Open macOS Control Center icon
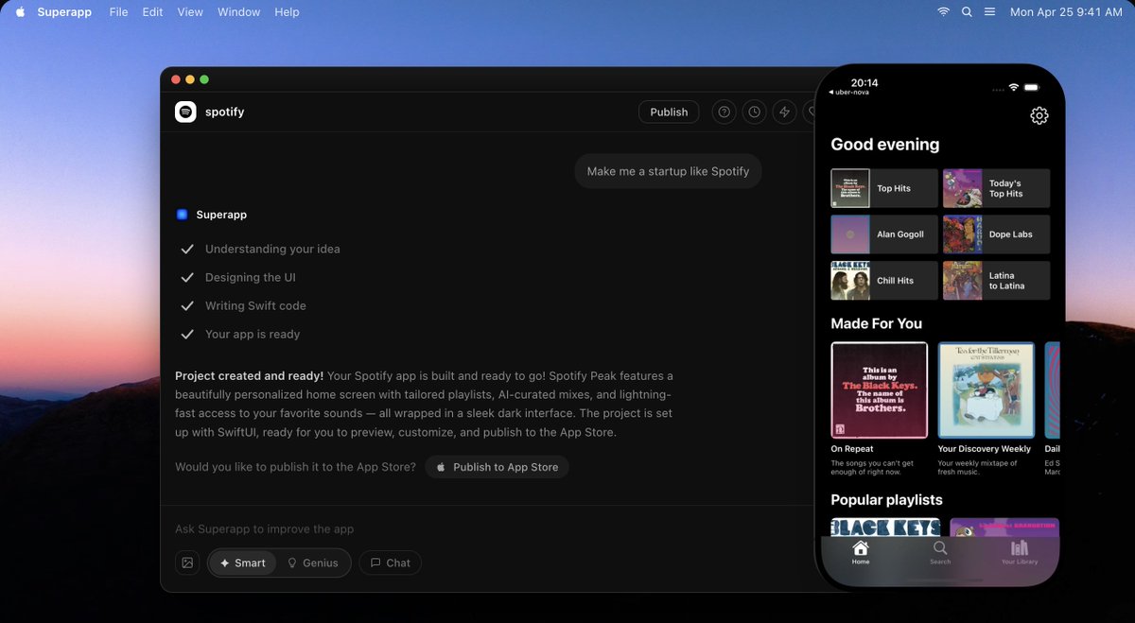The width and height of the screenshot is (1135, 623). pyautogui.click(x=989, y=12)
